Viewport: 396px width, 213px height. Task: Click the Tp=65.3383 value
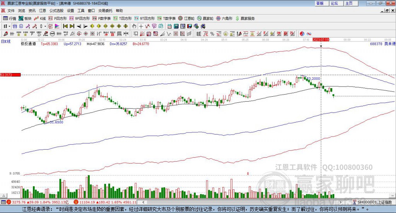coord(49,44)
